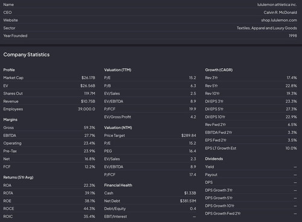Click the P/B value 6.3

tap(193, 86)
